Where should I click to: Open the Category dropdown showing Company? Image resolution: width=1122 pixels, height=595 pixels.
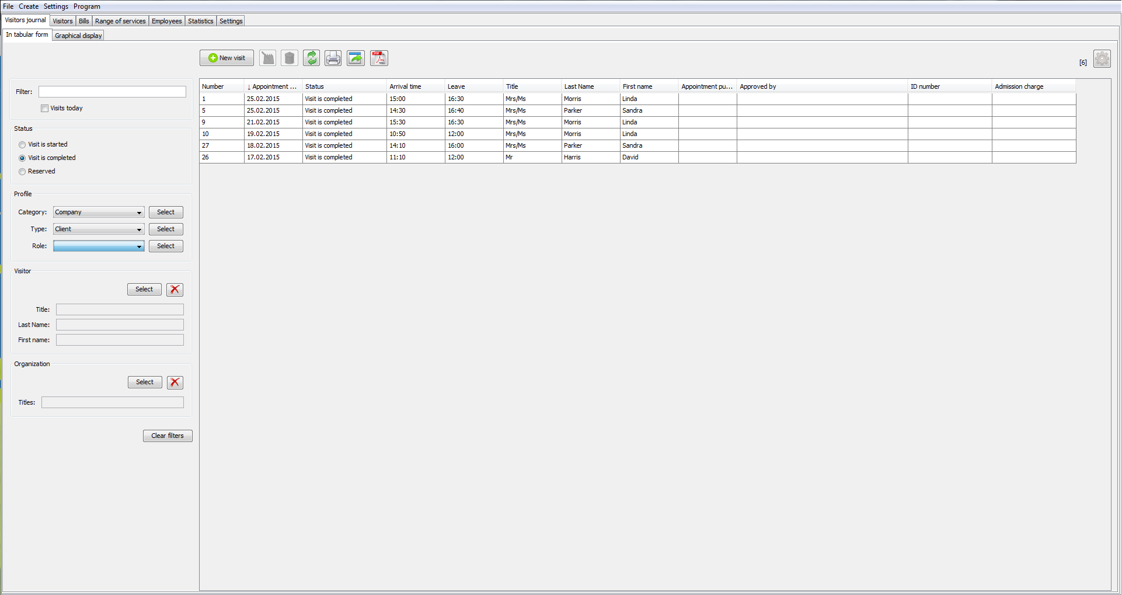tap(99, 213)
